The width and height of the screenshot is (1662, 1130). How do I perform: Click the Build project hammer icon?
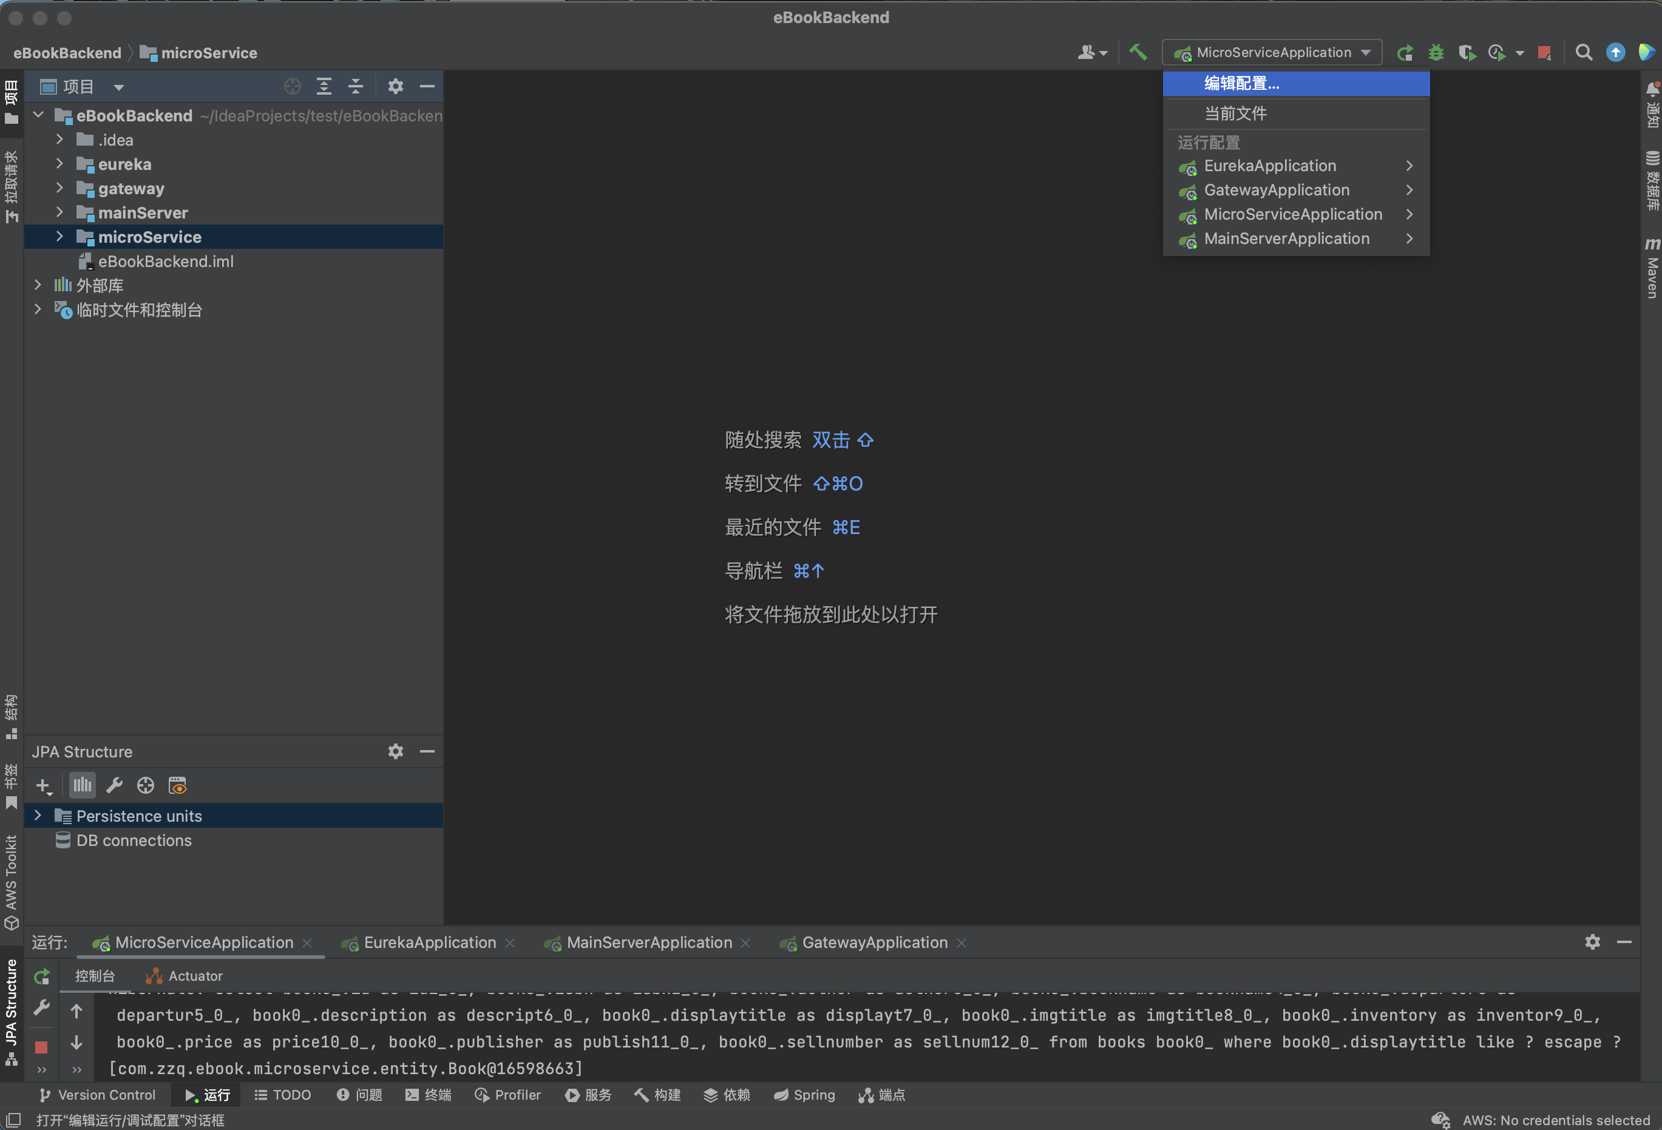click(1137, 52)
